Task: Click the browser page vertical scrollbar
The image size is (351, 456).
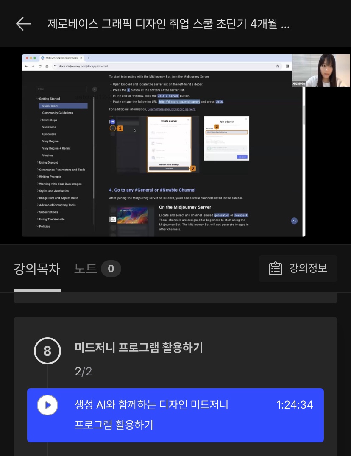Action: coord(304,115)
